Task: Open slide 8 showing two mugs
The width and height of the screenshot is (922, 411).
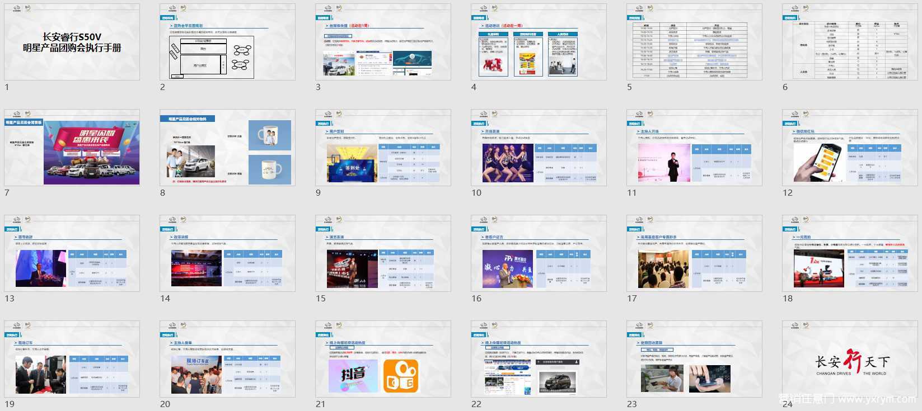Action: point(227,148)
